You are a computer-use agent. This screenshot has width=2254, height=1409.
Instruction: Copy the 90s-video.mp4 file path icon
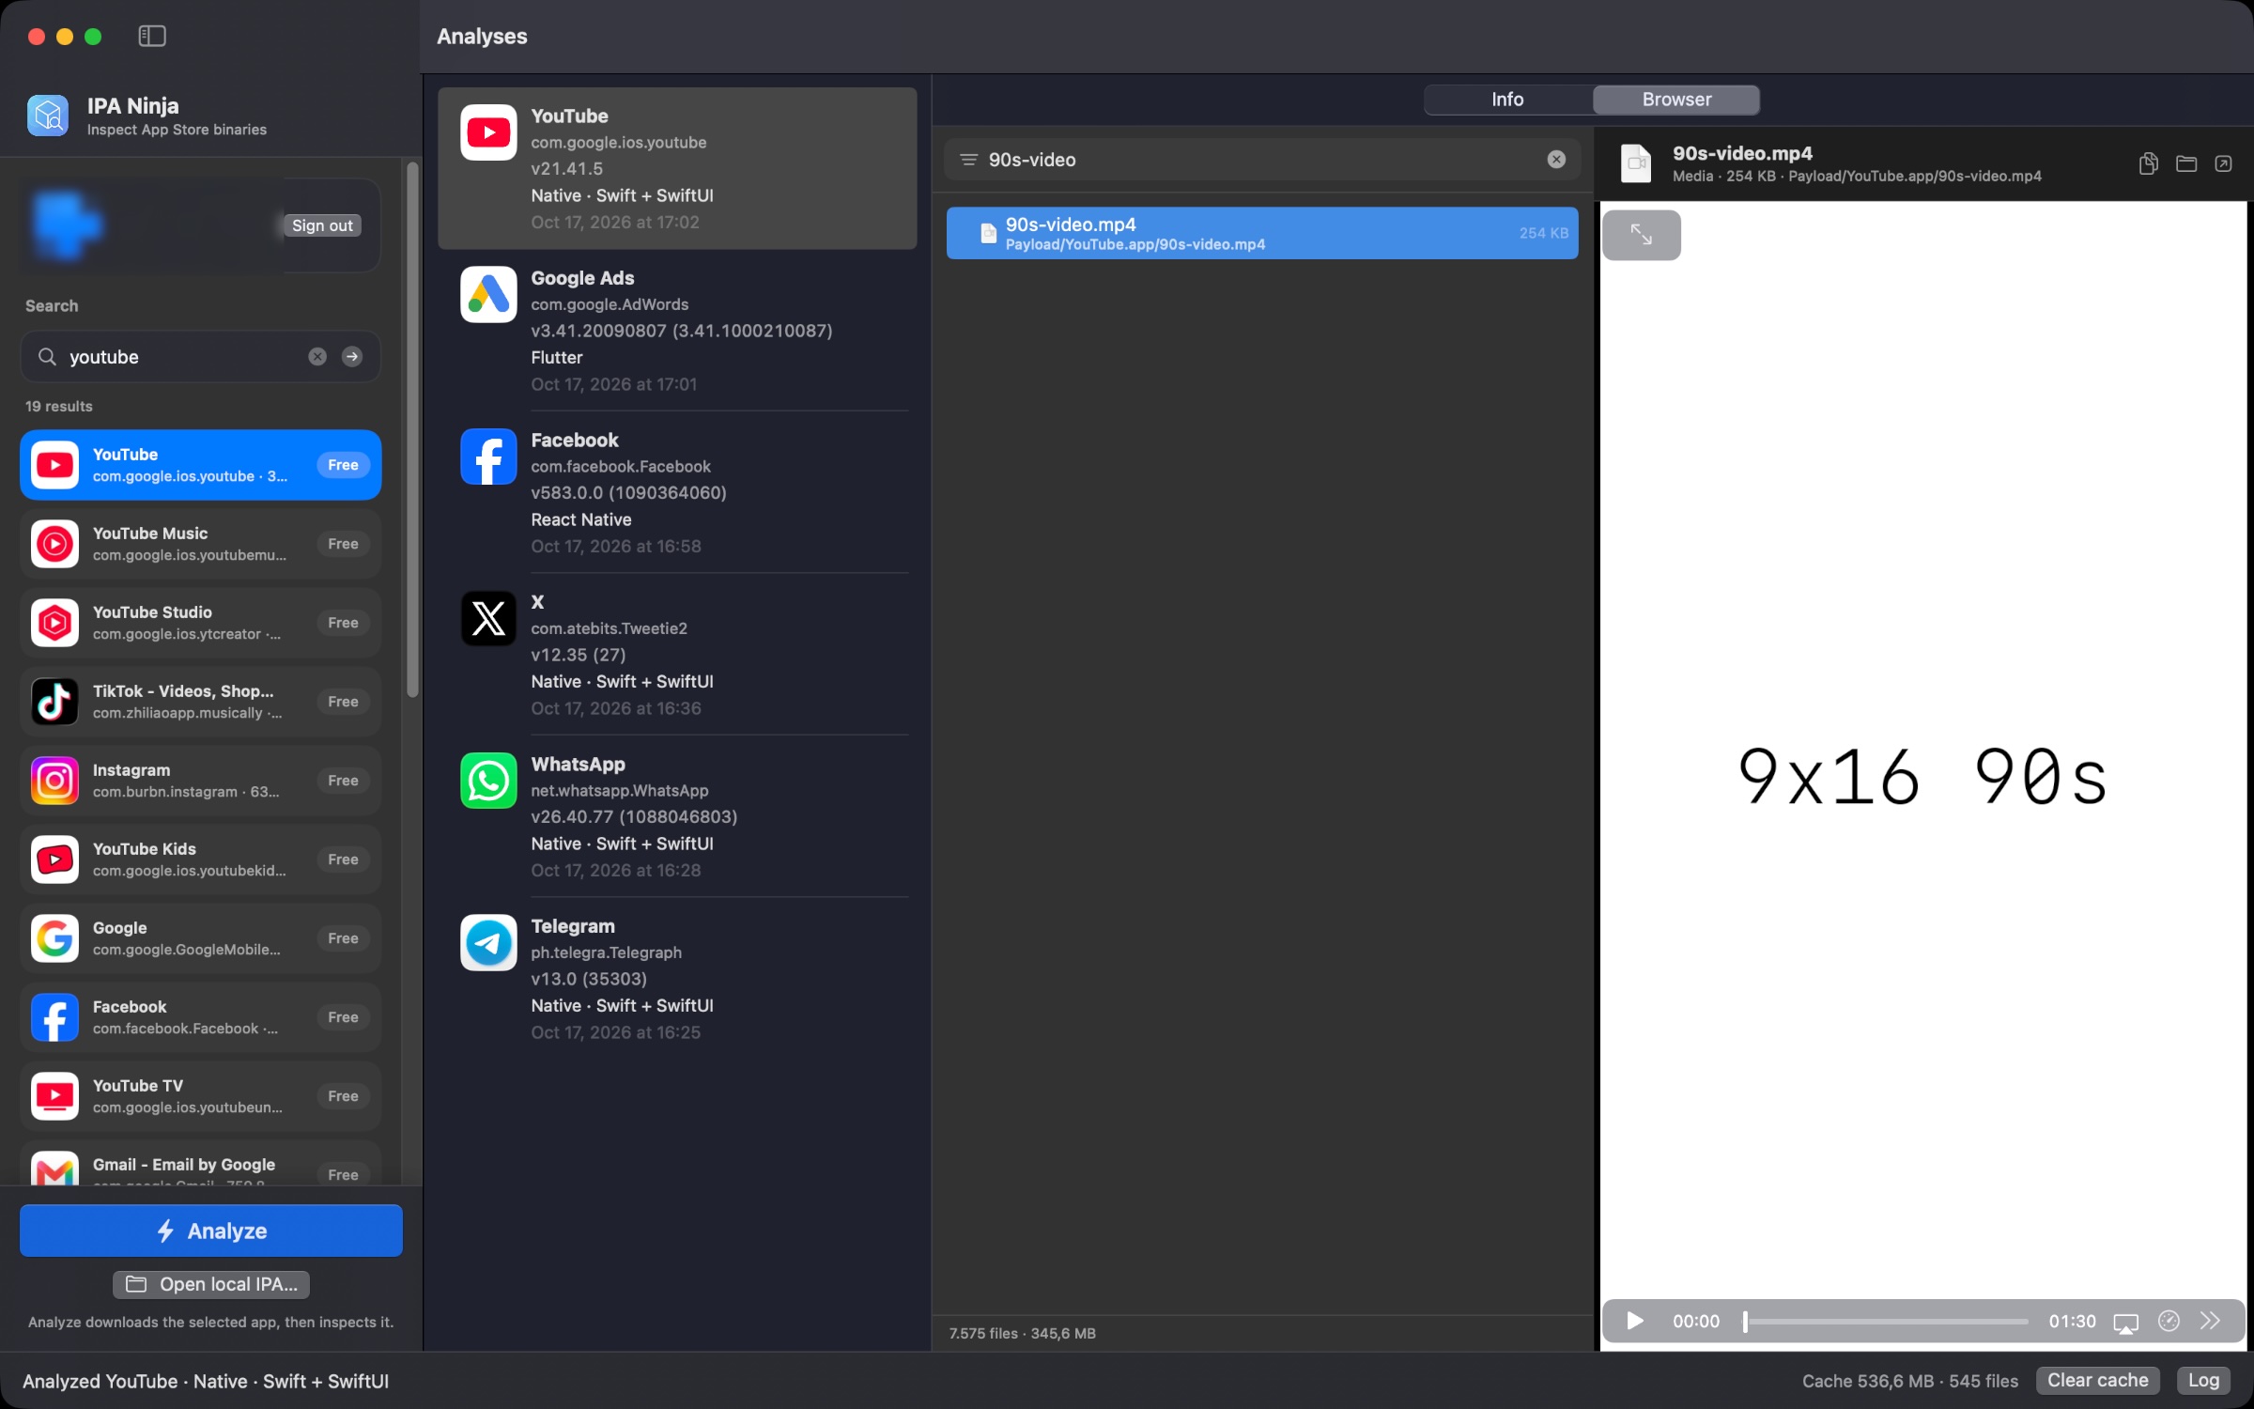[x=2148, y=163]
